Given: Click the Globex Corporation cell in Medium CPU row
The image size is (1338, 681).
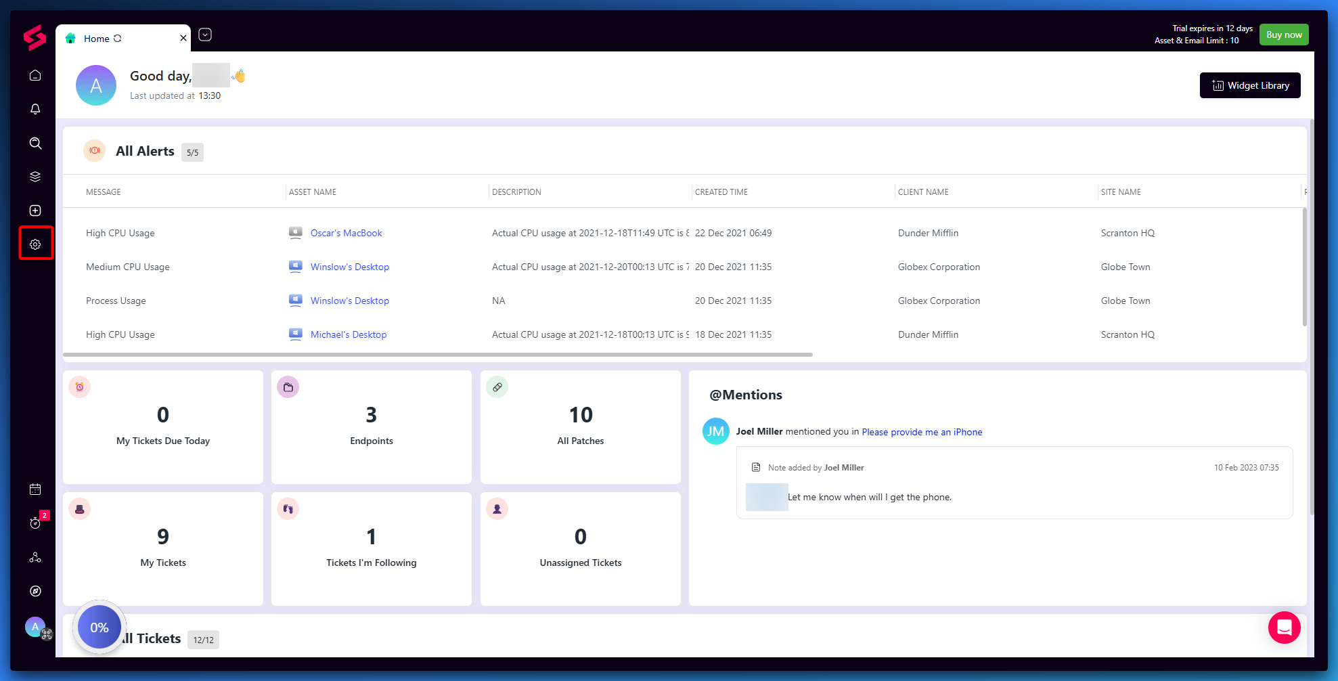Looking at the screenshot, I should [x=939, y=267].
